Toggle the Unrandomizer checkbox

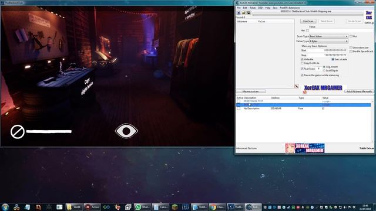point(351,47)
